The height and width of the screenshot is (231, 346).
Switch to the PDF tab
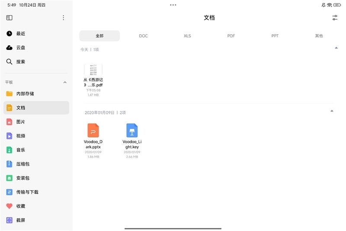(231, 36)
